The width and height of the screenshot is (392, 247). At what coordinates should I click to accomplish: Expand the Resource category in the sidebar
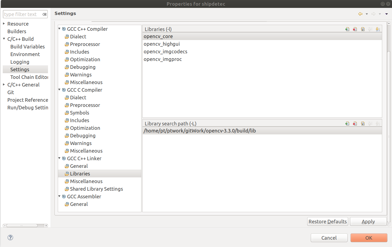pos(4,24)
